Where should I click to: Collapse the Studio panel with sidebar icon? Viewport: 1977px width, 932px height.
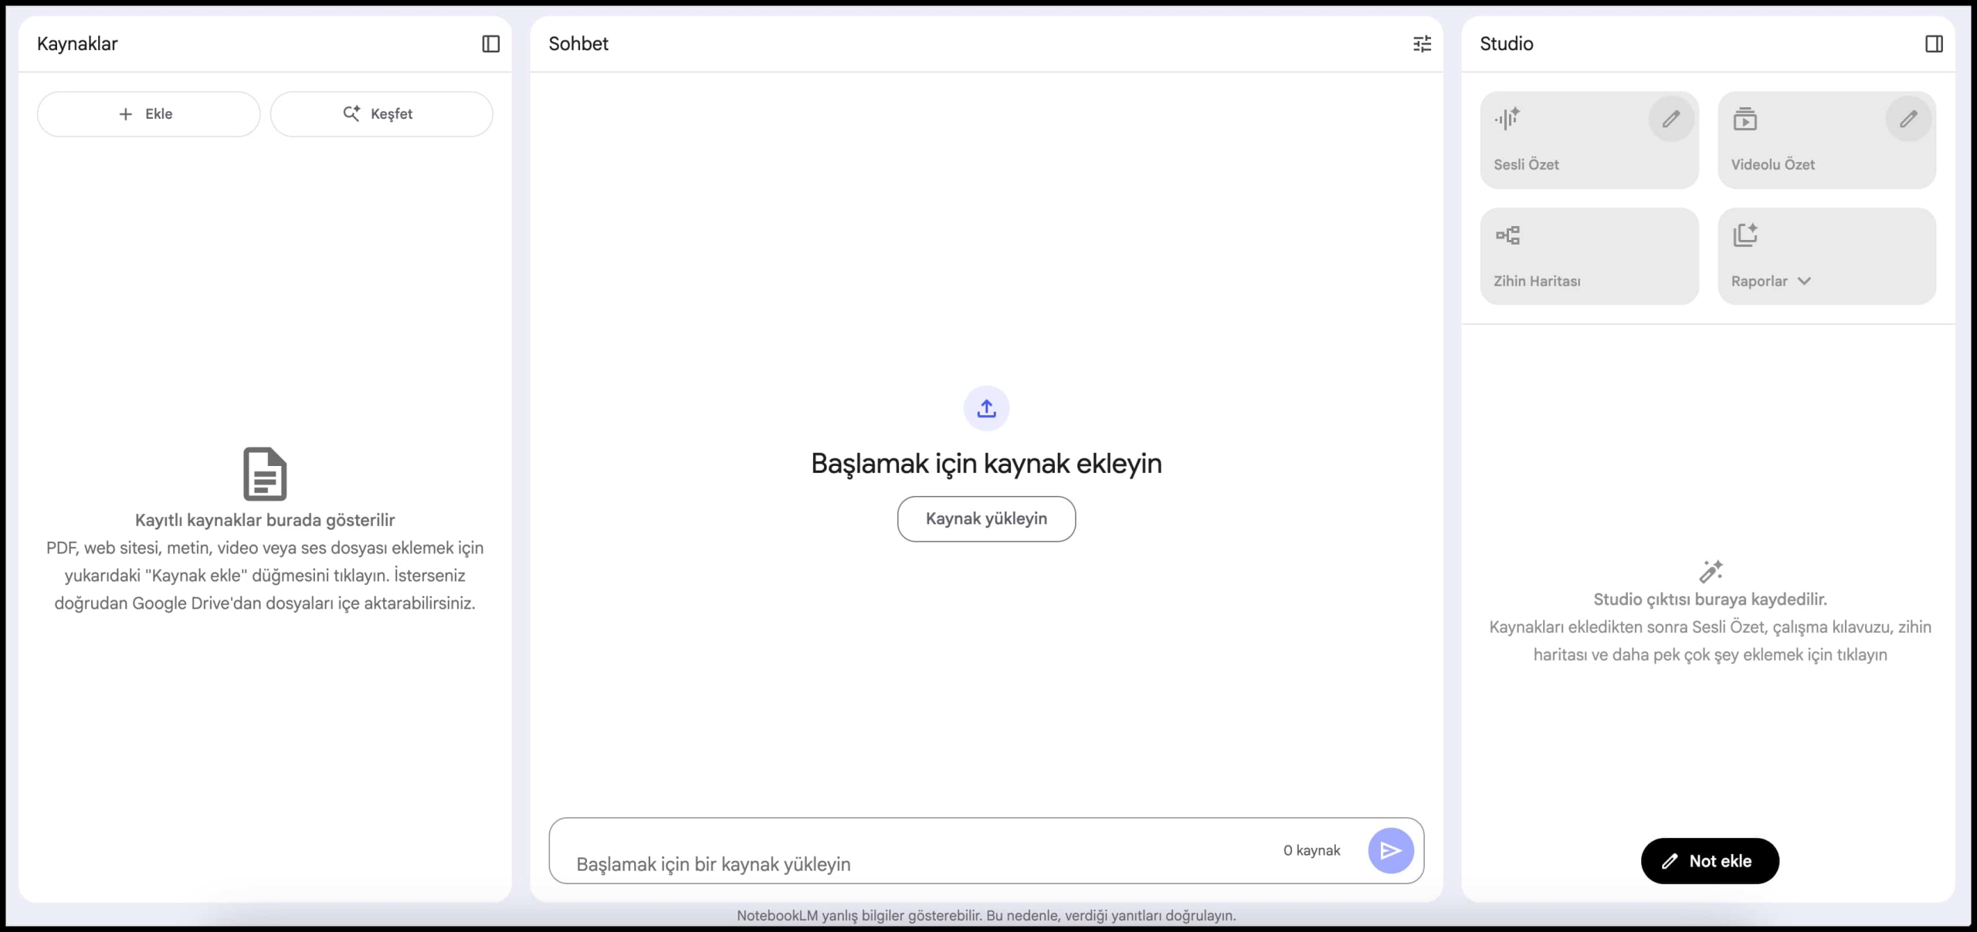[1934, 44]
